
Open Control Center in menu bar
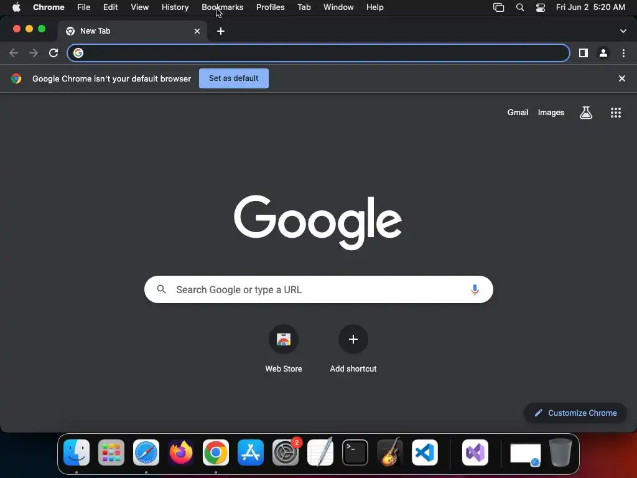coord(541,7)
